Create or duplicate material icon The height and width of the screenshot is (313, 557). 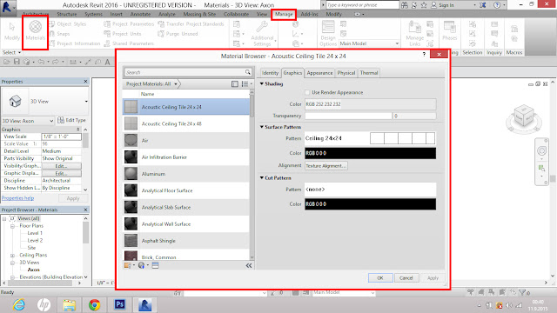[142, 265]
